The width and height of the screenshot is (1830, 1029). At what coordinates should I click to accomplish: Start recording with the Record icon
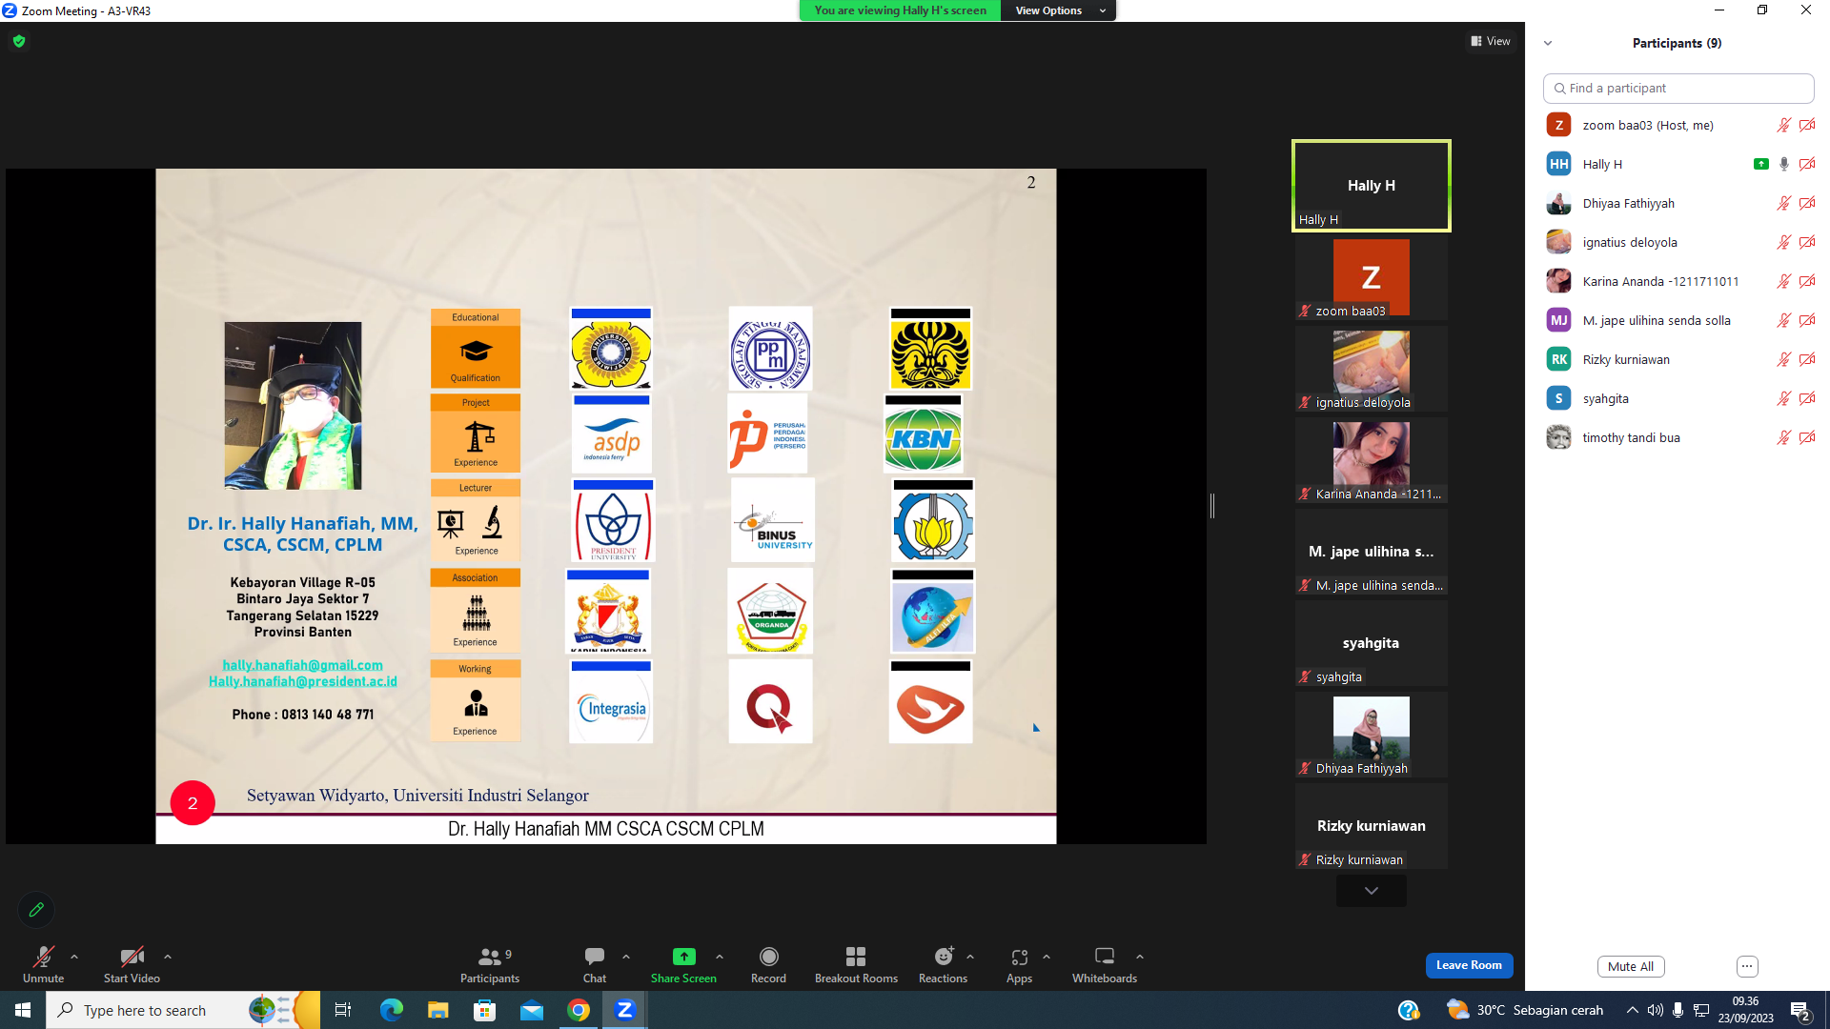pyautogui.click(x=768, y=957)
